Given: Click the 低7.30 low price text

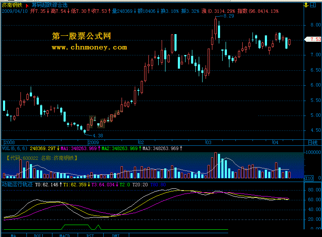Looking at the screenshot, I should [x=78, y=11].
